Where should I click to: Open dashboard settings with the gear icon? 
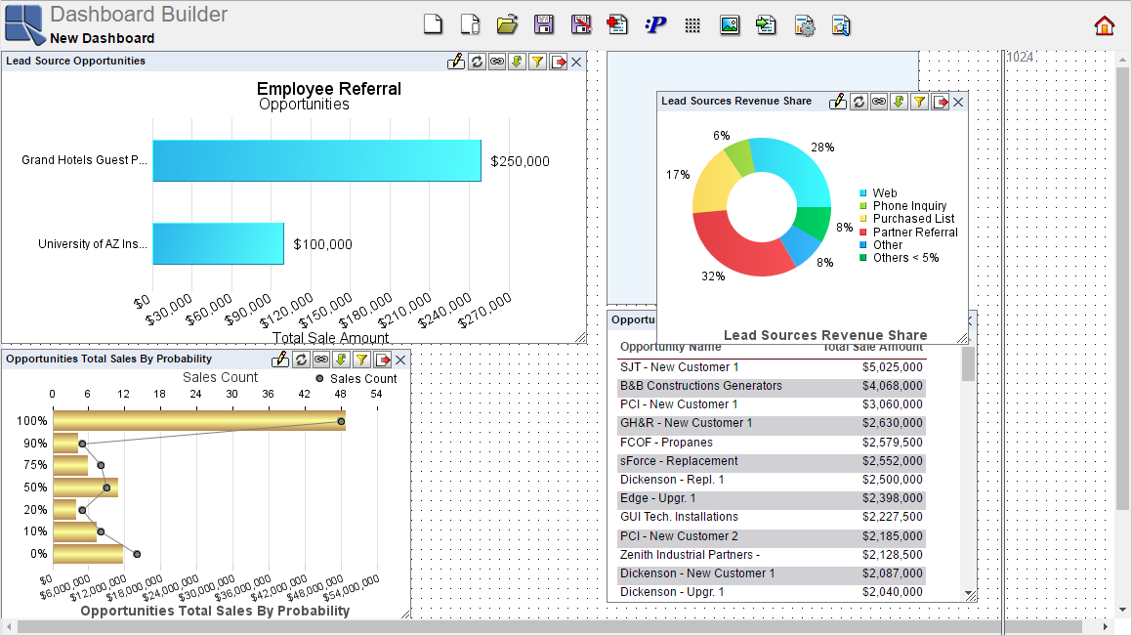pyautogui.click(x=805, y=25)
